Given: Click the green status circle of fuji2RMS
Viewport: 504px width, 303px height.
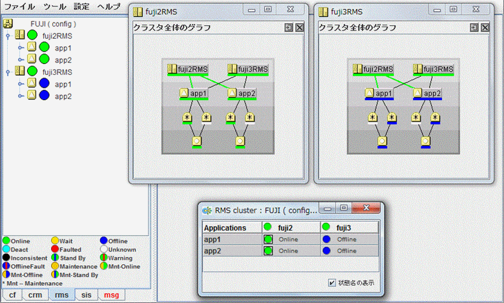Looking at the screenshot, I should coord(32,35).
